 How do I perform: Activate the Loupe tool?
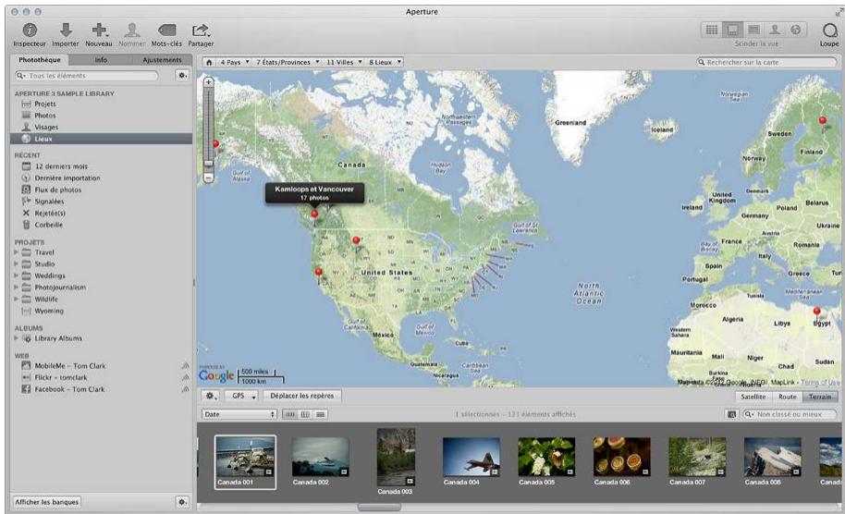[829, 34]
